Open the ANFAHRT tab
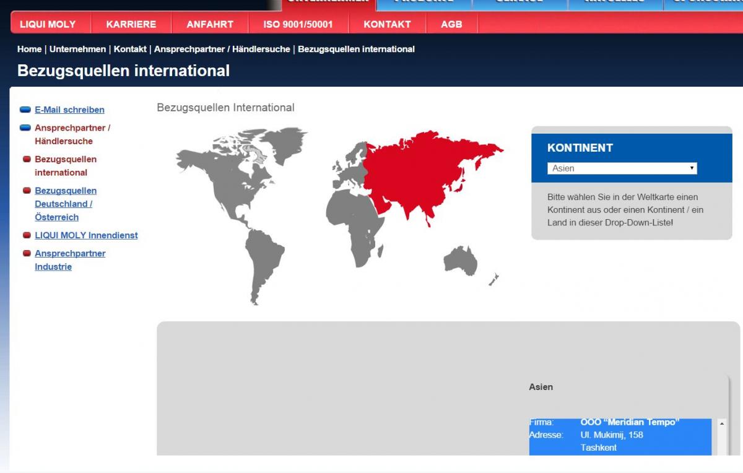 click(x=210, y=24)
